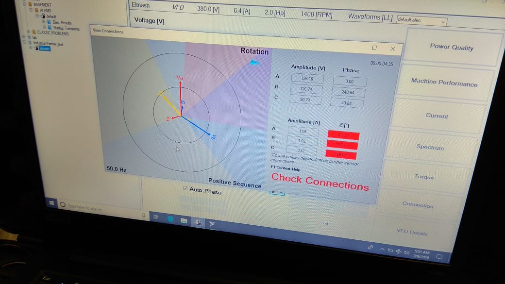Click the Windows Start button
505x284 pixels.
tap(52, 203)
